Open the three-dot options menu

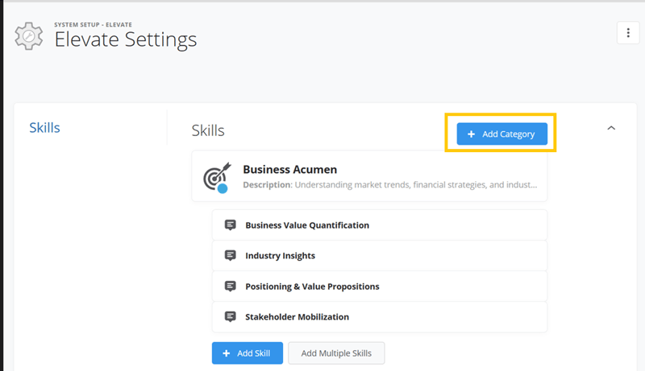628,33
